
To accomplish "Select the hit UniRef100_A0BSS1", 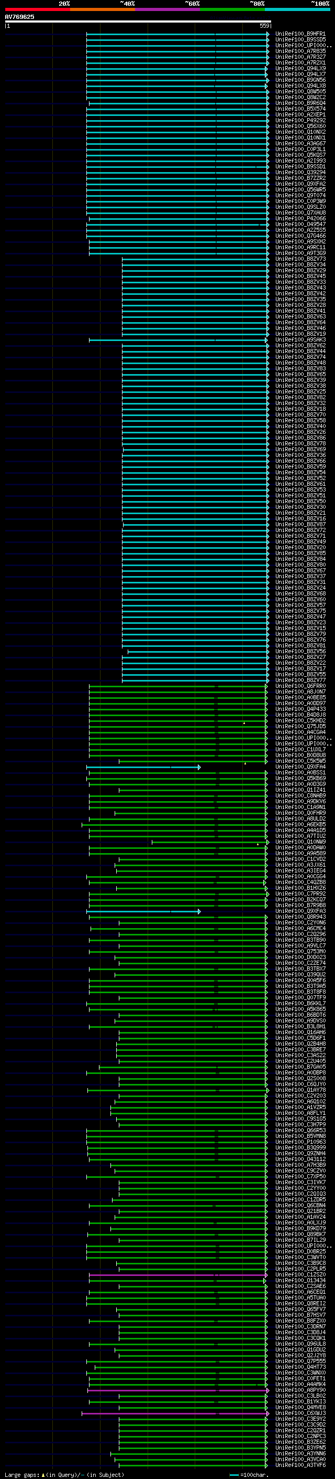I will point(300,773).
